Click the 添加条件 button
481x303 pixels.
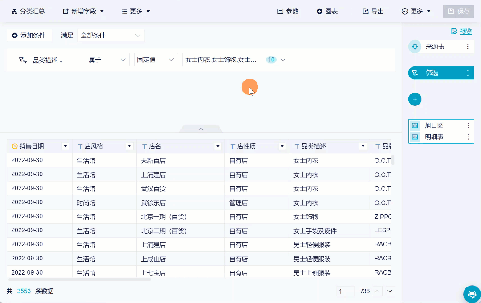[29, 36]
